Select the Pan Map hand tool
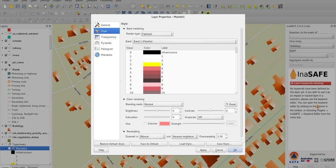336x168 pixels. pyautogui.click(x=45, y=6)
